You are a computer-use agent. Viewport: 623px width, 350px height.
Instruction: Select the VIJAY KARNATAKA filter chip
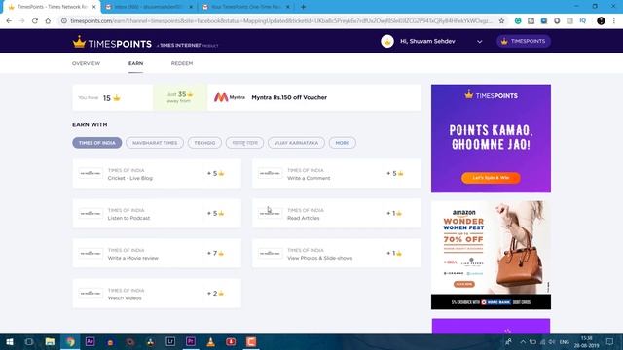pyautogui.click(x=296, y=143)
